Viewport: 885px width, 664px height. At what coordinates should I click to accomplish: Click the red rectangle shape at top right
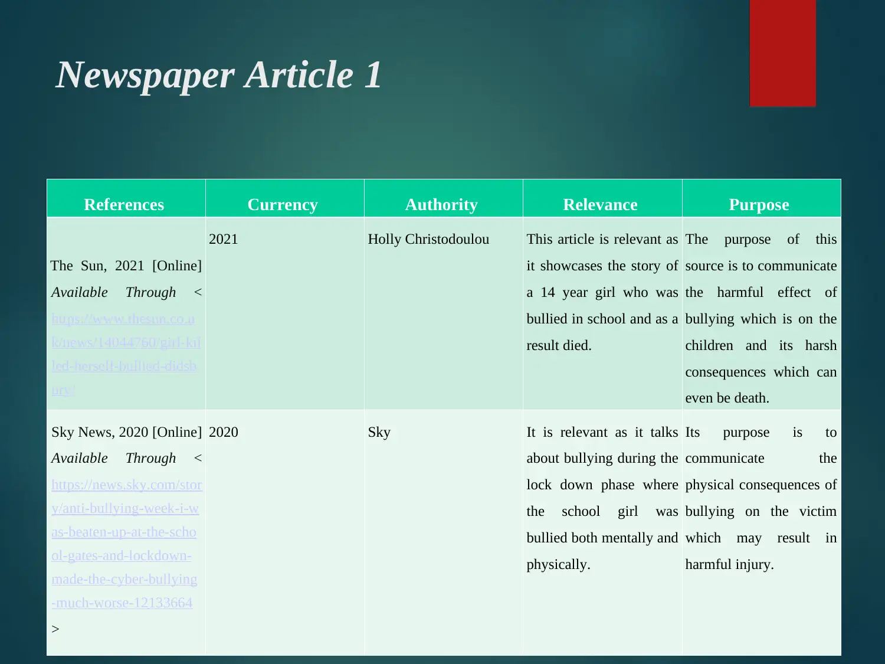click(x=783, y=53)
